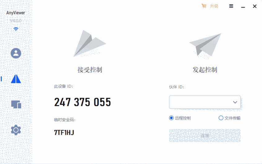Select the Connect sail icon in sidebar

point(16,79)
